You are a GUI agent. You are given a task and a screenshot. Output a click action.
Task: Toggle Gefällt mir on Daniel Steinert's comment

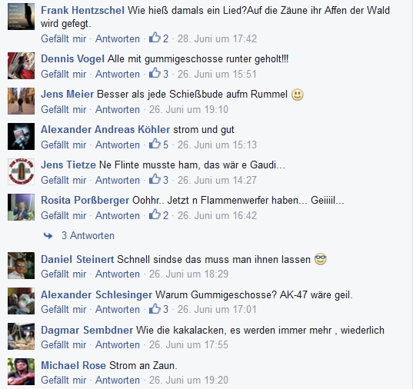tap(64, 274)
